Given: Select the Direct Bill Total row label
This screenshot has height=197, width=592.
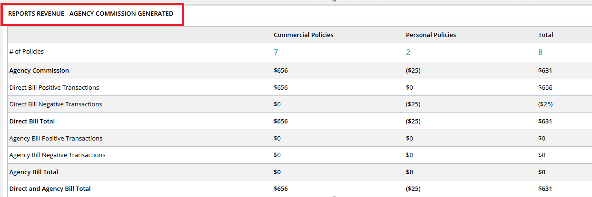Looking at the screenshot, I should (x=32, y=122).
